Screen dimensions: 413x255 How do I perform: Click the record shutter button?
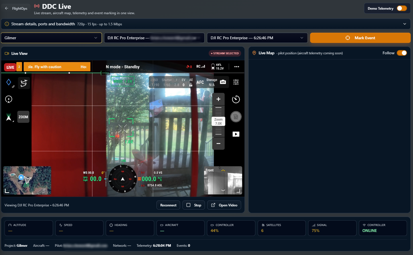pos(236,117)
